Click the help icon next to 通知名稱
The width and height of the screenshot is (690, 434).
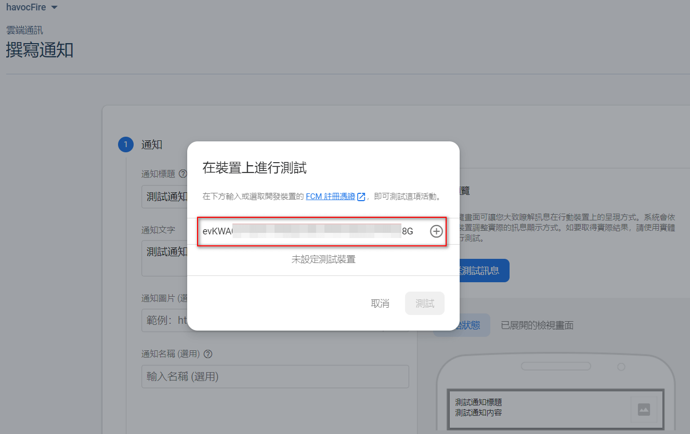point(207,353)
